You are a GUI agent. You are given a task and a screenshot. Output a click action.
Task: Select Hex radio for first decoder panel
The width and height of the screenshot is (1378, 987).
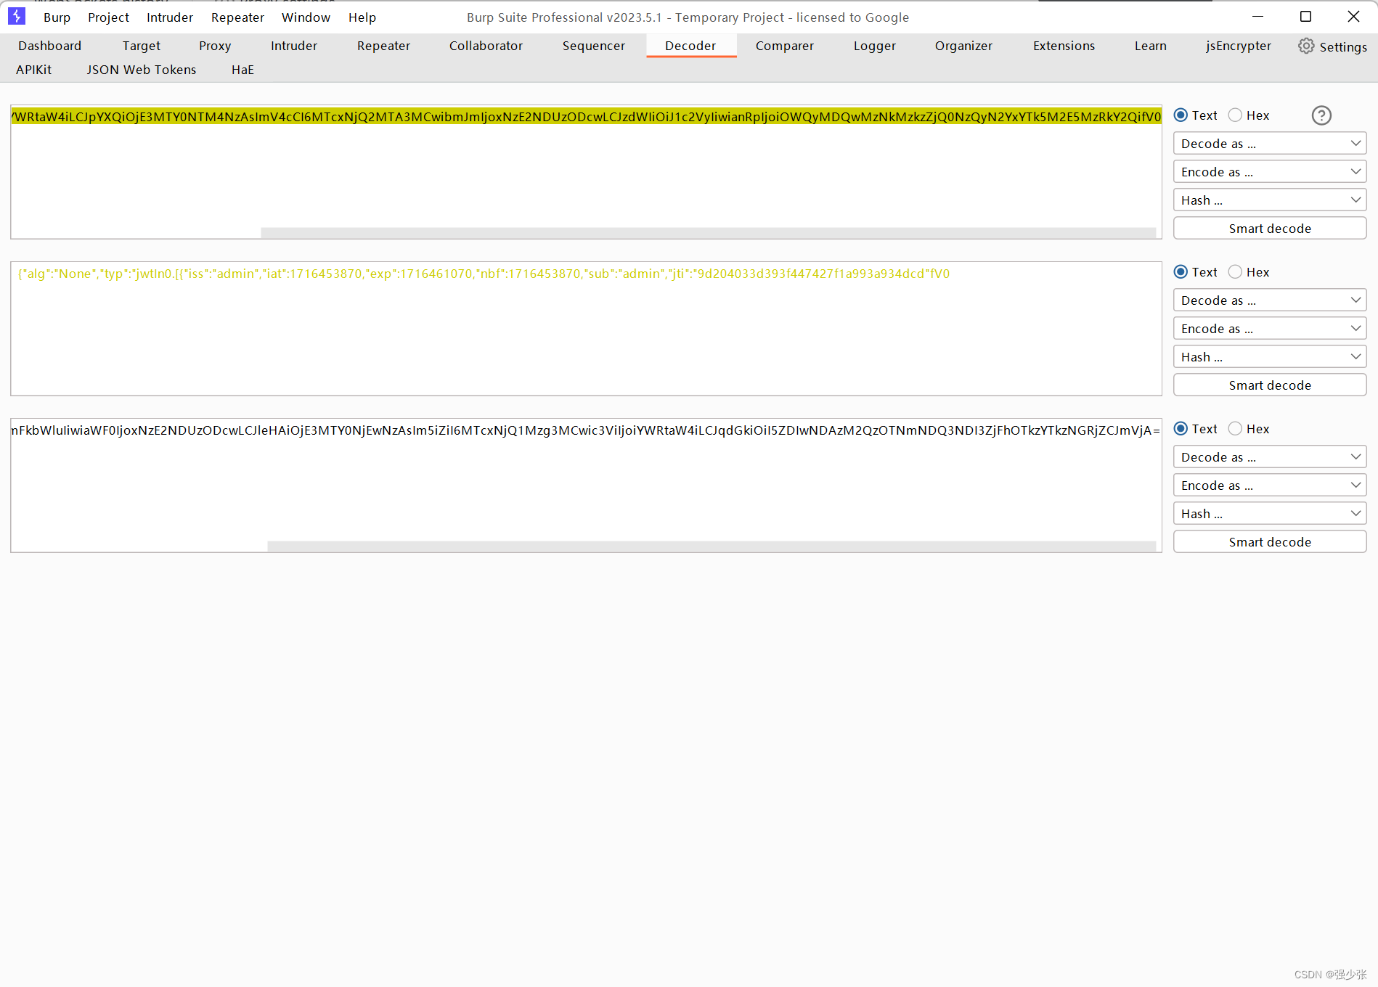pos(1235,115)
